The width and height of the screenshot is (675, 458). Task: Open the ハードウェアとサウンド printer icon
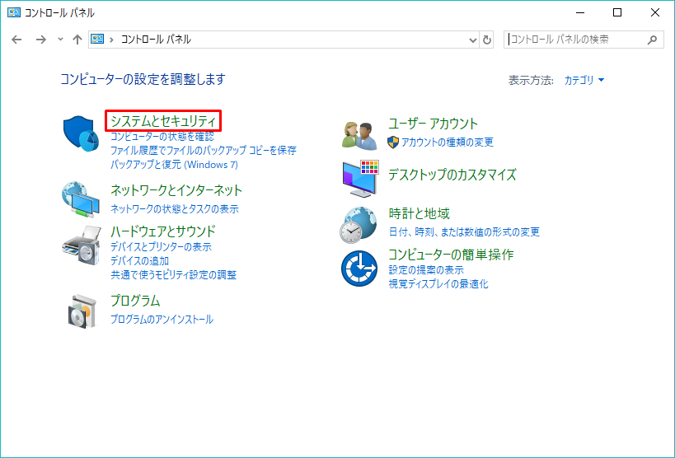pyautogui.click(x=82, y=245)
